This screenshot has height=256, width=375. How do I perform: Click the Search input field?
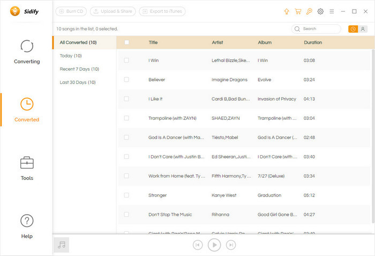tap(316, 29)
